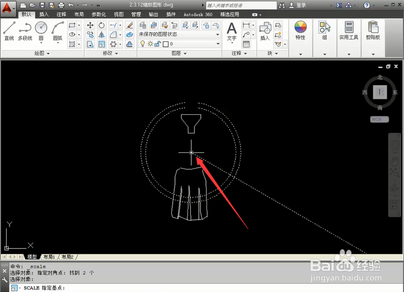
Task: Activate the Move tool
Action: [x=90, y=25]
